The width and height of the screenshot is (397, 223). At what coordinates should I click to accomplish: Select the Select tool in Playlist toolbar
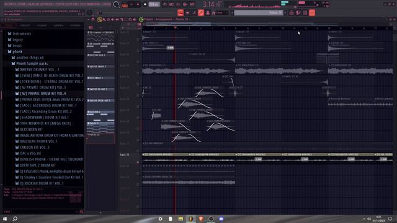[x=125, y=19]
